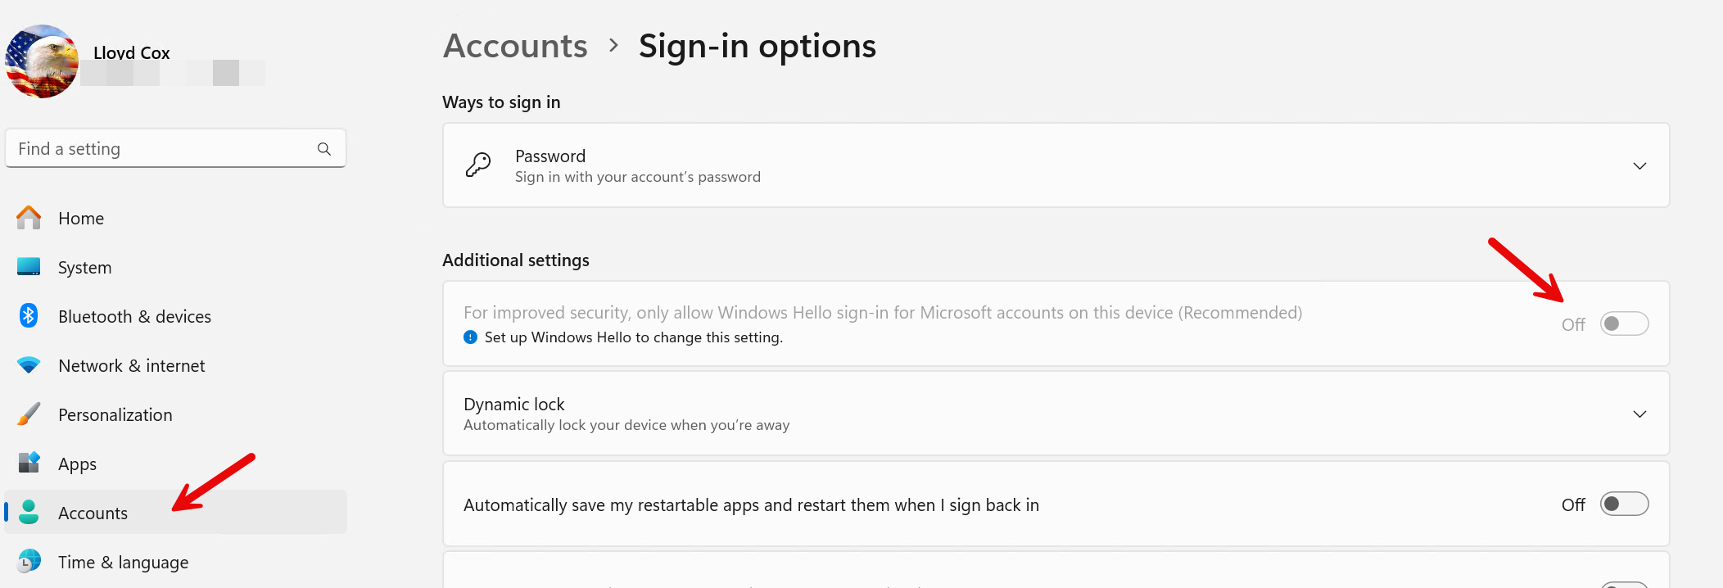Click the Find a setting field
Viewport: 1723px width, 588px height.
click(x=175, y=148)
